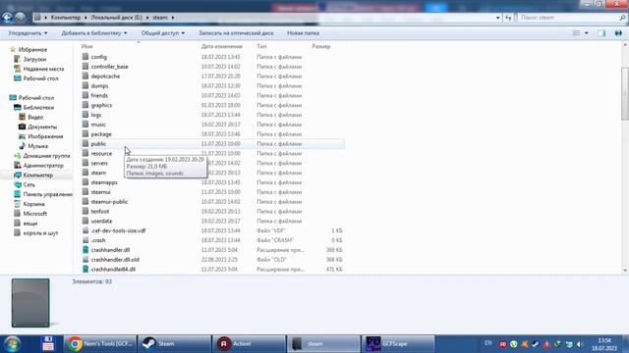
Task: Select the graphics folder icon
Action: point(86,105)
